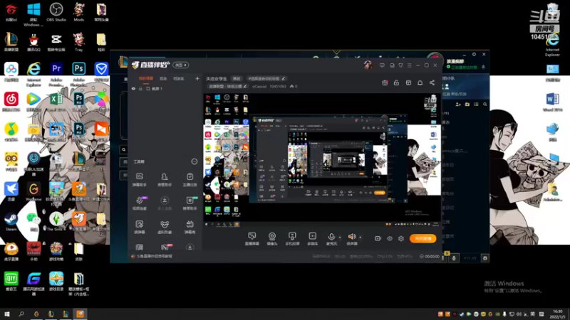The width and height of the screenshot is (570, 320).
Task: Click the Douyu companion taskbar button
Action: (80, 314)
